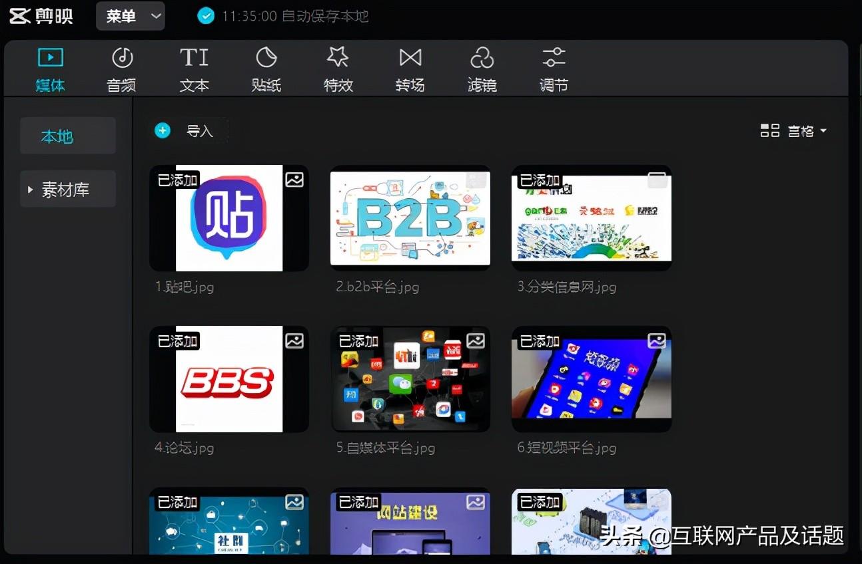This screenshot has width=862, height=564.
Task: Select the 1.贴吧.jpg thumbnail
Action: (x=229, y=218)
